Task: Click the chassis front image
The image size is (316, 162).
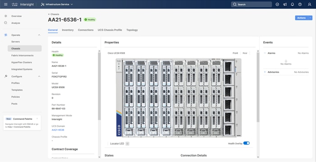Action: (179, 98)
